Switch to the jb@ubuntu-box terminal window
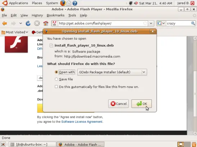 32,144
